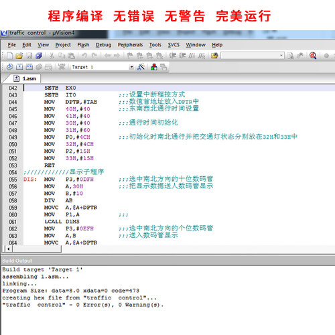Click the 'Program Size' output line

pos(71,291)
